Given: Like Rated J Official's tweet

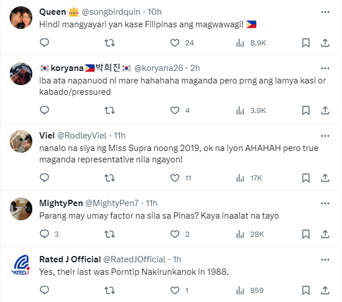Looking at the screenshot, I should pyautogui.click(x=175, y=290).
